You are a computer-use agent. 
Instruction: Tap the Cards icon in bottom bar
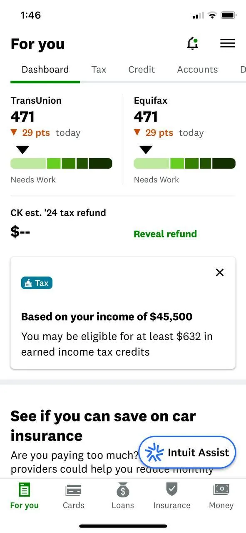74,491
